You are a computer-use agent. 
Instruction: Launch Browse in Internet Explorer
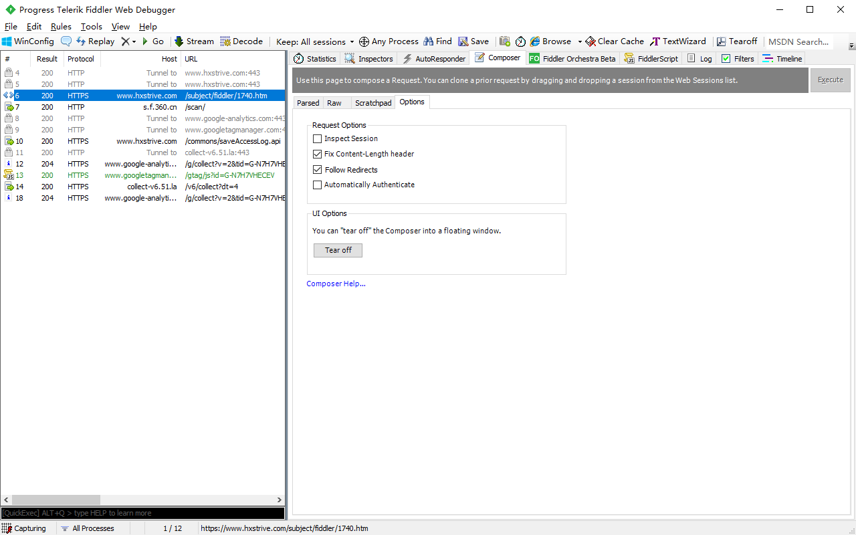click(x=550, y=41)
